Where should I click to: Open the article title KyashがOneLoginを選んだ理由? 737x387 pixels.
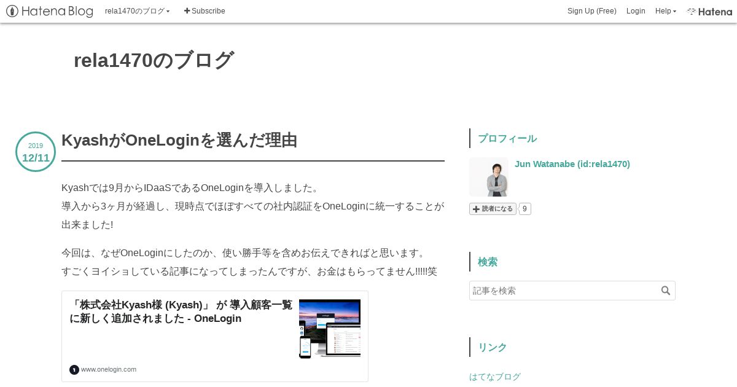[179, 140]
